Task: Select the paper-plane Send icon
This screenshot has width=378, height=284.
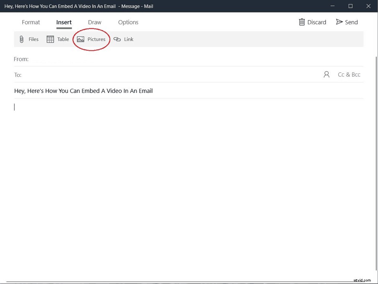Action: tap(338, 22)
